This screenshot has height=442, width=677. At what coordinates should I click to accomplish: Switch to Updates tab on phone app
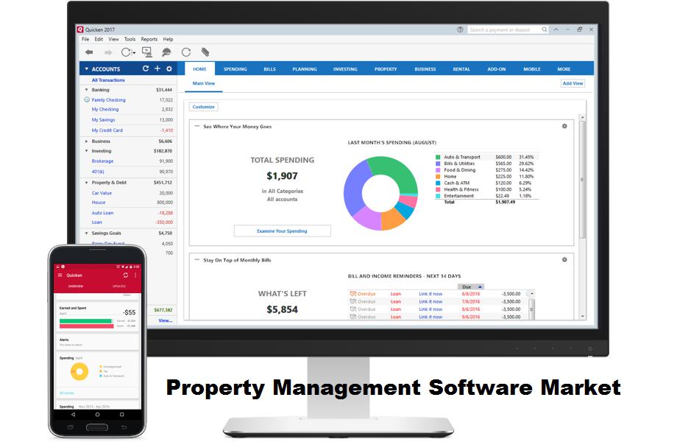click(119, 286)
